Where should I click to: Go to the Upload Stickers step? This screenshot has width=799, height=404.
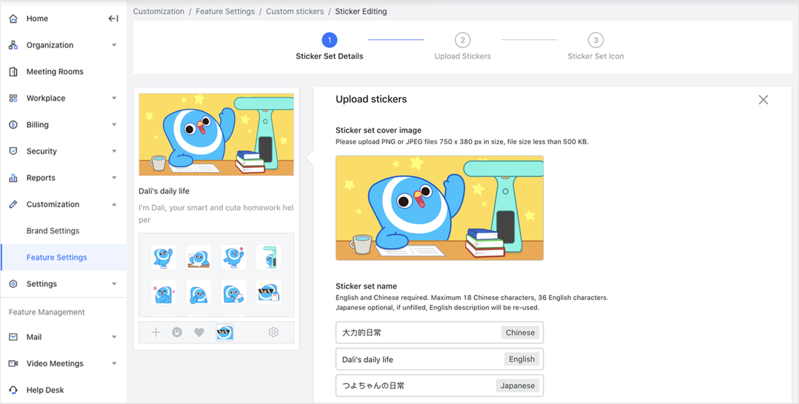click(x=463, y=39)
